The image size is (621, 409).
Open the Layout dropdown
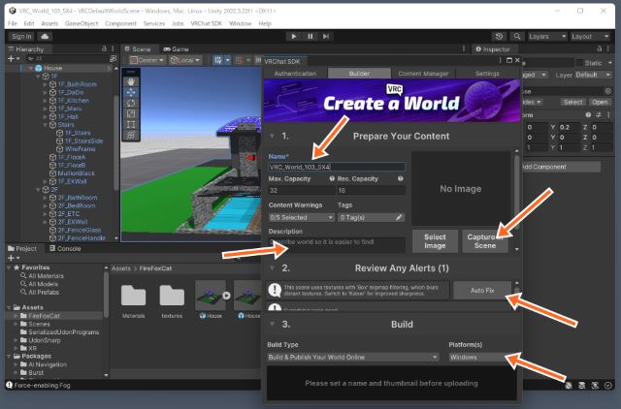pyautogui.click(x=590, y=37)
